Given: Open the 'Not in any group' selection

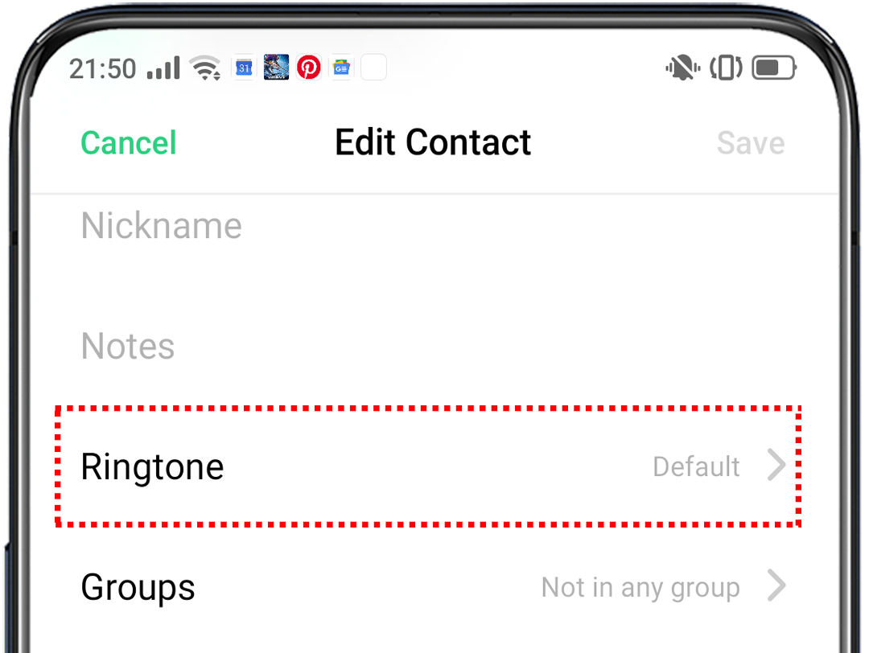Looking at the screenshot, I should [640, 587].
